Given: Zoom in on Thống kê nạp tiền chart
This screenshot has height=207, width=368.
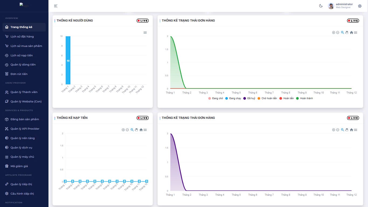Looking at the screenshot, I should click(x=123, y=130).
